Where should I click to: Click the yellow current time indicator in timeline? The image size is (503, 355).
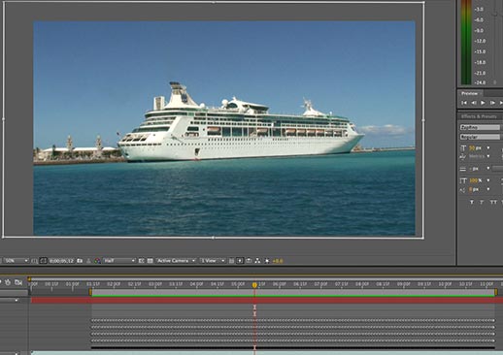[254, 285]
